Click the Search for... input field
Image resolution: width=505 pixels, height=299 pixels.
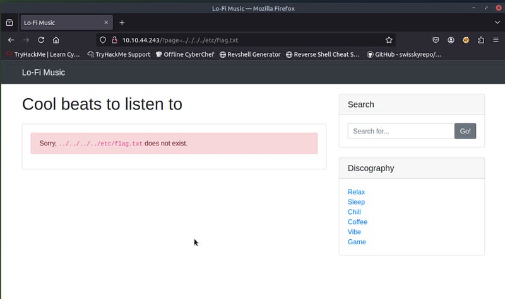pyautogui.click(x=401, y=131)
